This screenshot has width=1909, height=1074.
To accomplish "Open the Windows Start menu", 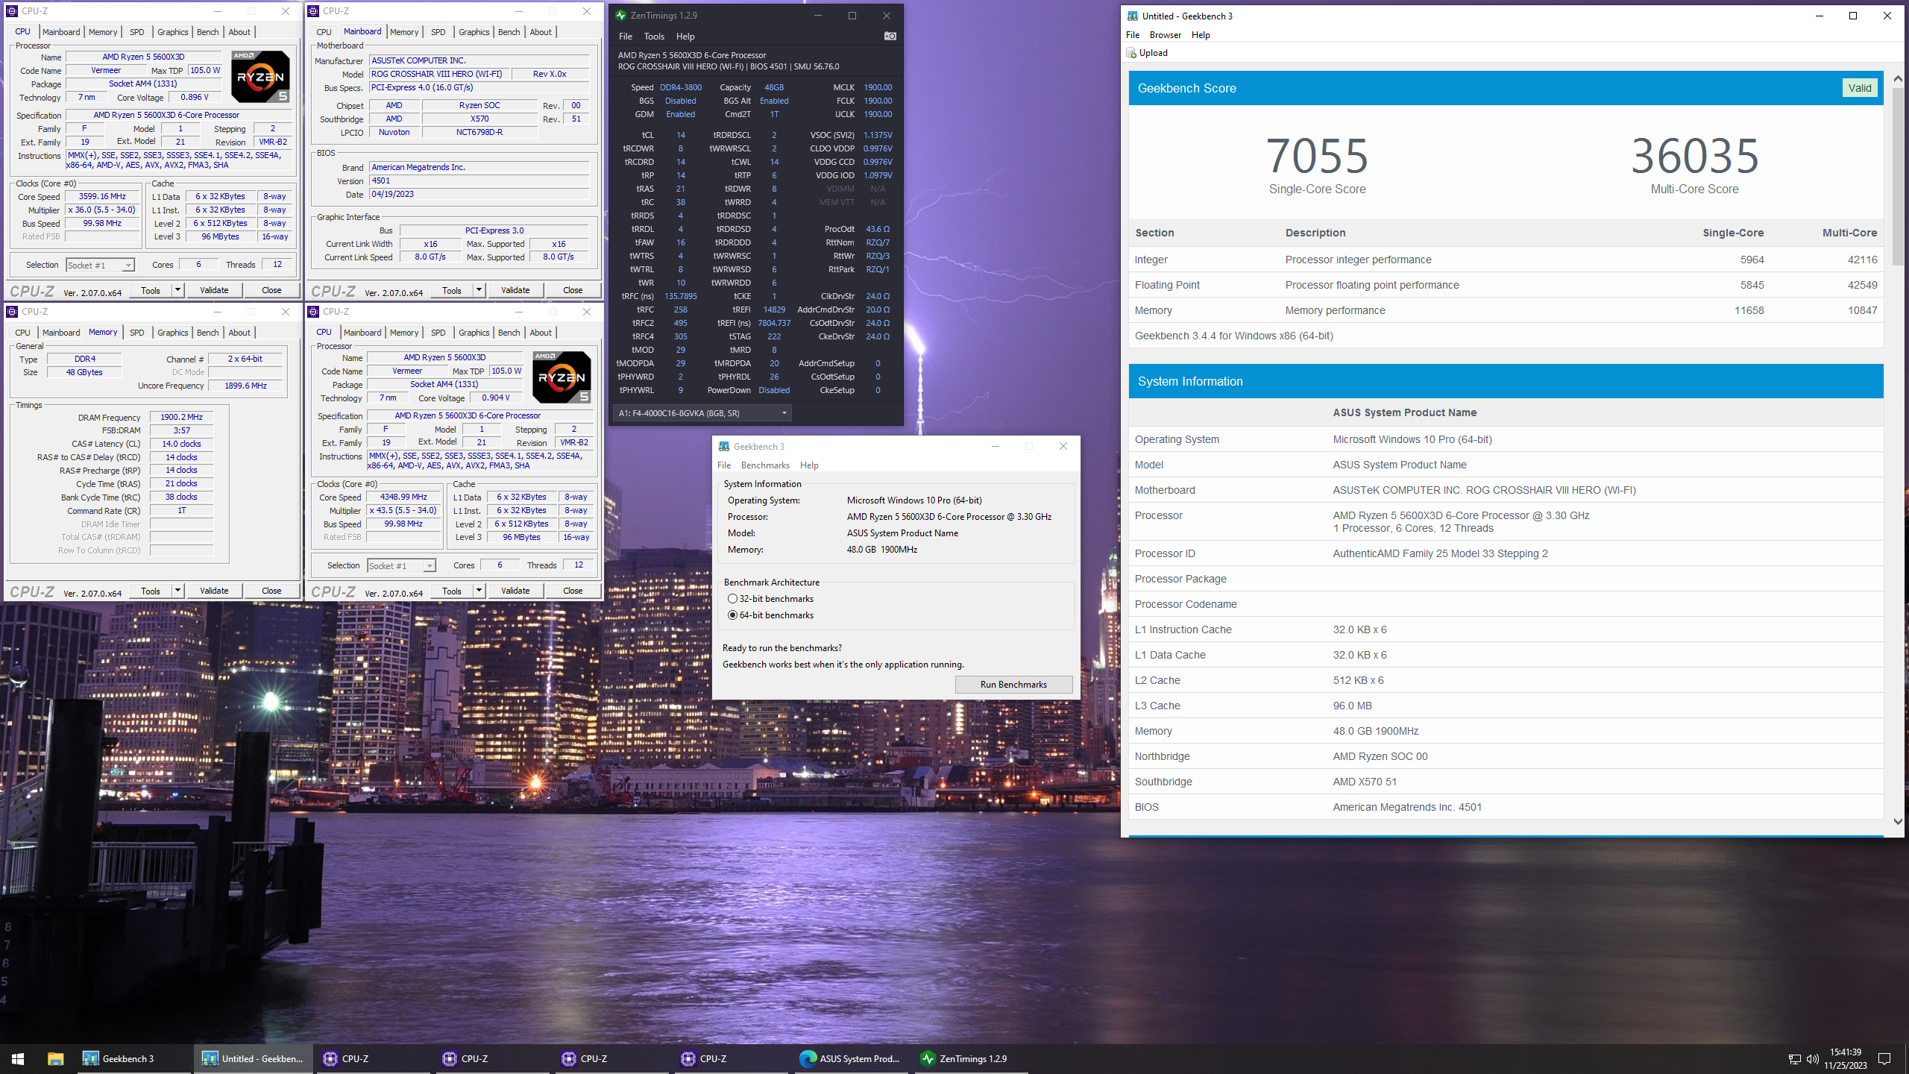I will pyautogui.click(x=18, y=1058).
